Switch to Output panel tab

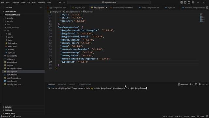pyautogui.click(x=72, y=84)
